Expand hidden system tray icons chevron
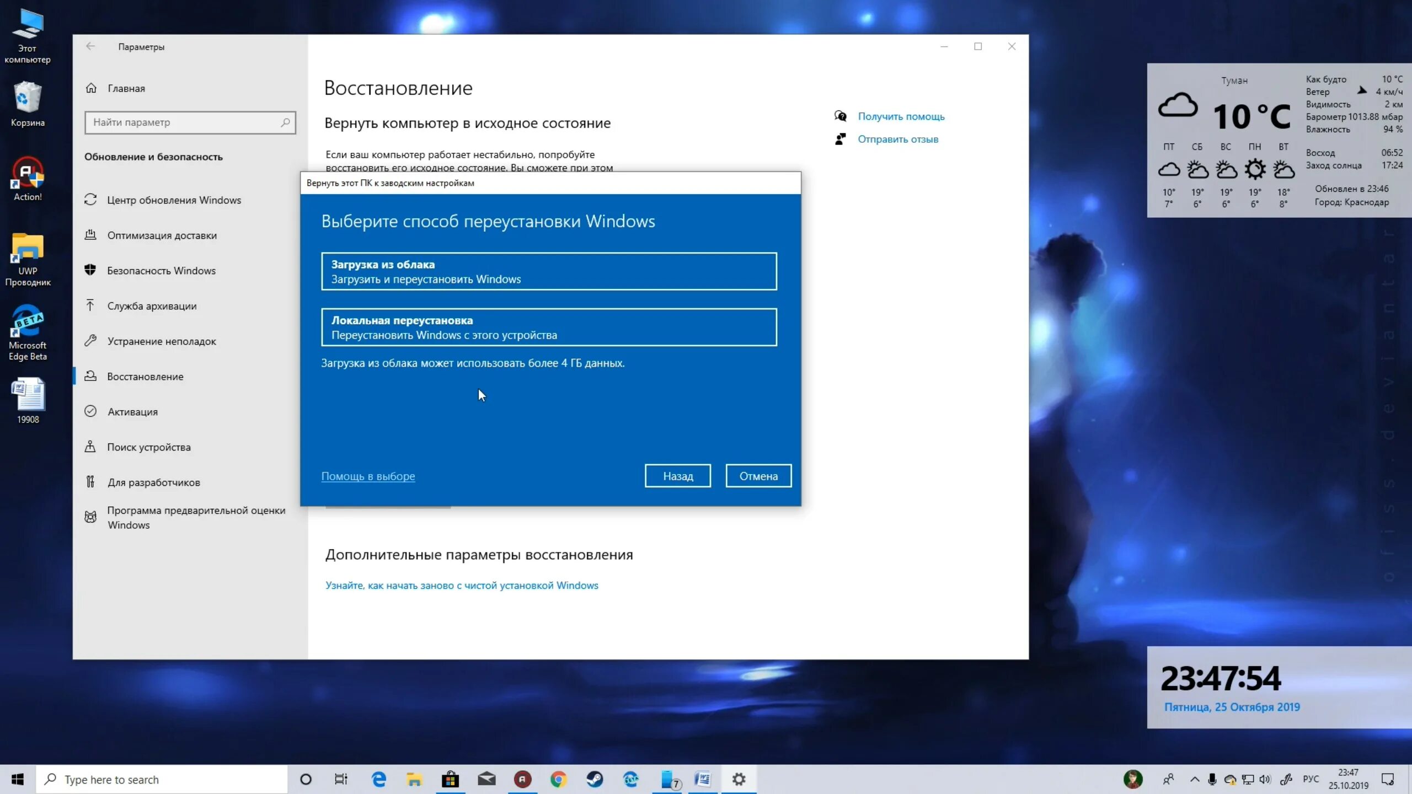 (x=1194, y=779)
